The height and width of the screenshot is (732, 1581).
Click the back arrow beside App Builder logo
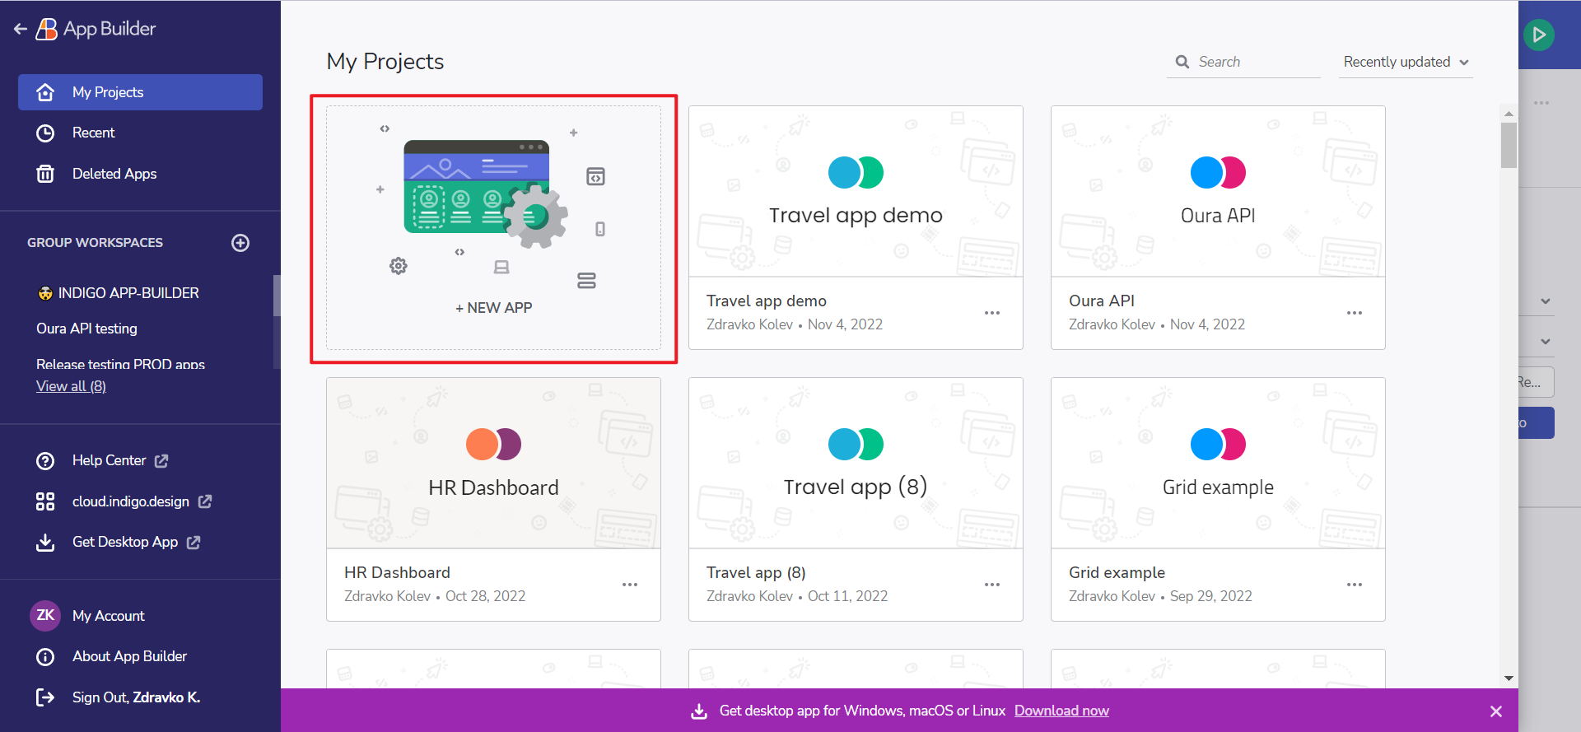(21, 30)
